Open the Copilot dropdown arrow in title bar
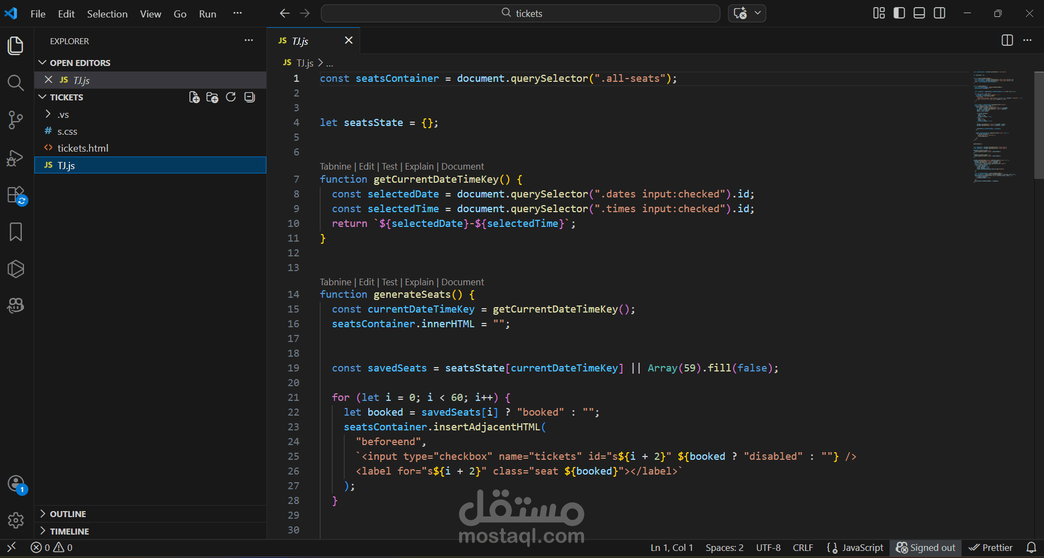This screenshot has height=558, width=1044. (758, 13)
